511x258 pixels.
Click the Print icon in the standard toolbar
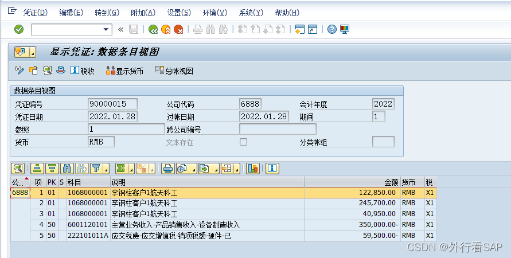click(x=197, y=30)
